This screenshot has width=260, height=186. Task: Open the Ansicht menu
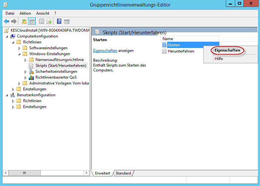[x=43, y=13]
